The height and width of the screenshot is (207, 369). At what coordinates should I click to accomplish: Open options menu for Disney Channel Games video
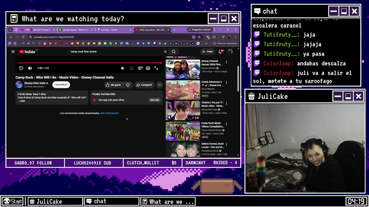tap(226, 62)
